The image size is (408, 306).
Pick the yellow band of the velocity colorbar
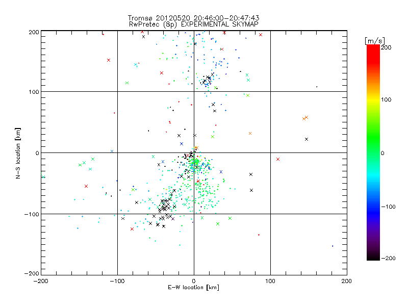pos(373,100)
